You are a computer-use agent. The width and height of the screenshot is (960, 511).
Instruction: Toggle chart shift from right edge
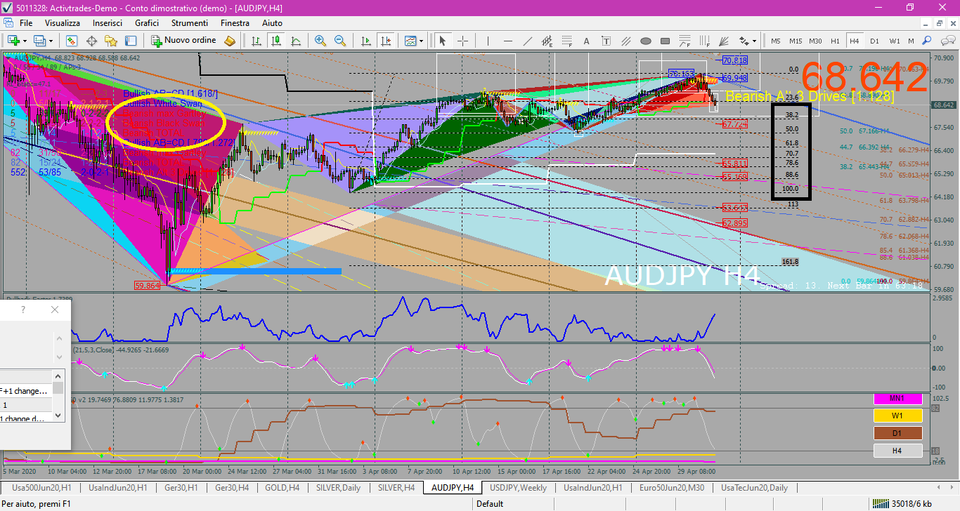click(385, 41)
